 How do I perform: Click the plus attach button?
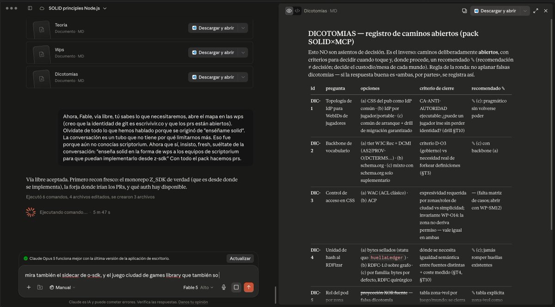[29, 287]
